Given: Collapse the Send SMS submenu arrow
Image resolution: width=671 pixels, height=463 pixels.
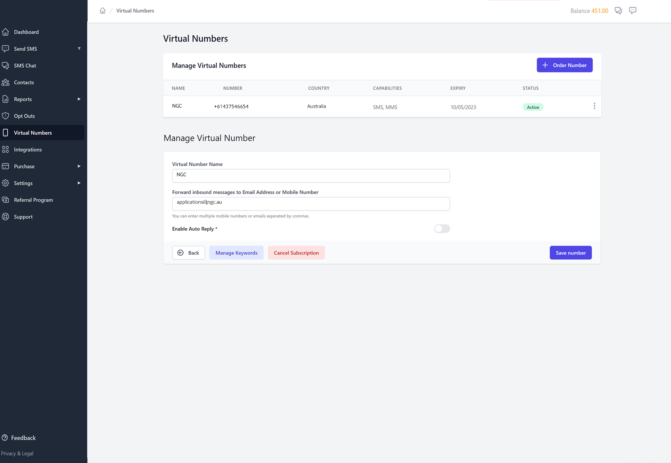Looking at the screenshot, I should 79,49.
